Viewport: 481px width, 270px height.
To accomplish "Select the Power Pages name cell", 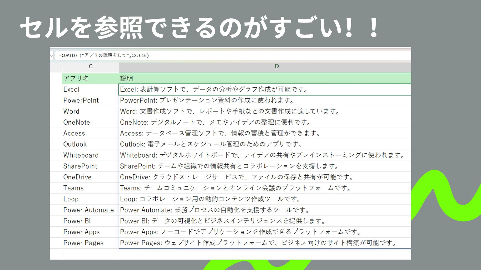I will click(83, 243).
